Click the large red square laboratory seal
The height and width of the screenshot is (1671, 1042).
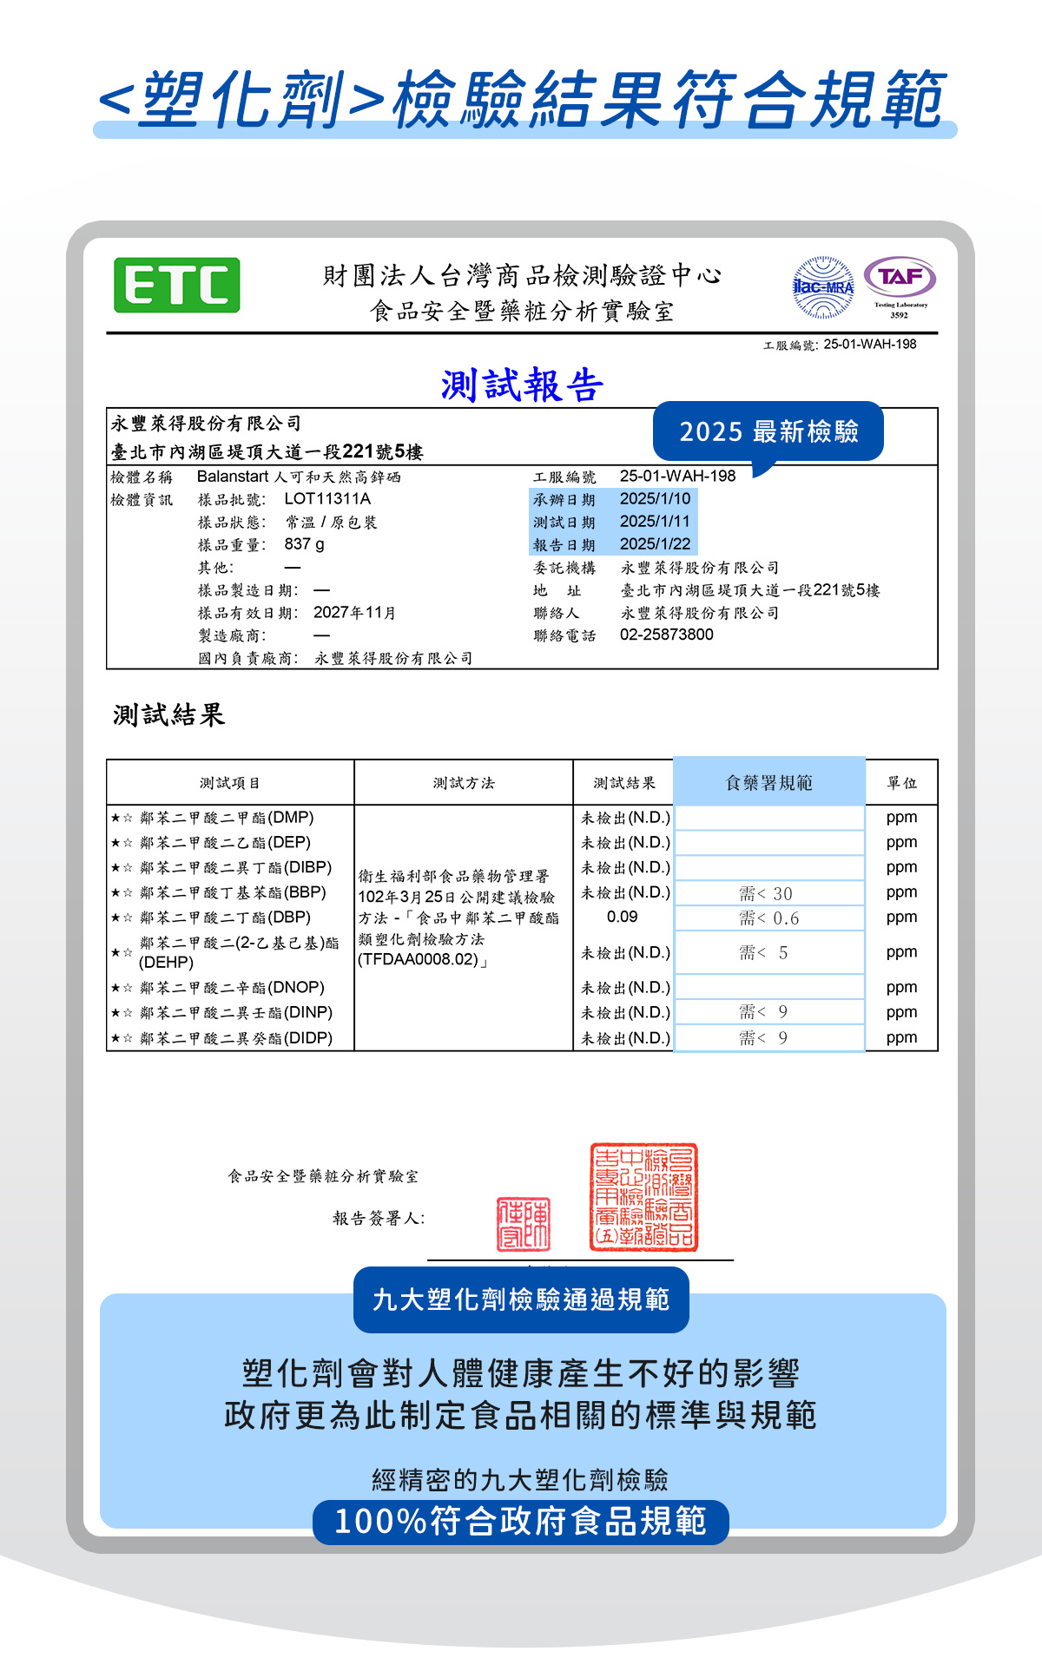643,1197
